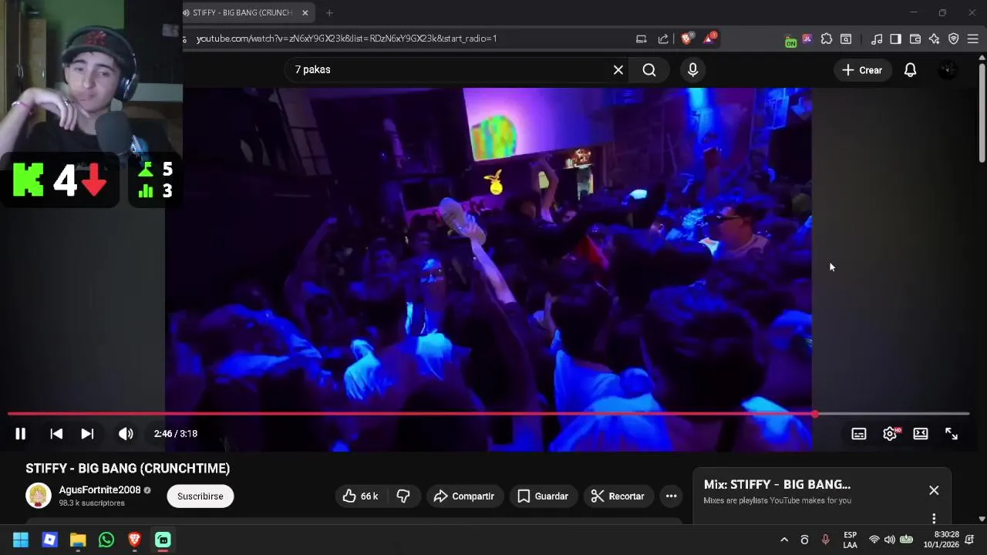Toggle subtitles on the video

[x=859, y=434]
